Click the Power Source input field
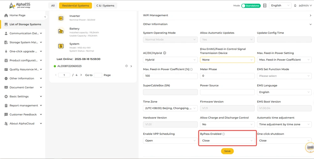Viewport: 314px width, 159px height. coord(227,92)
